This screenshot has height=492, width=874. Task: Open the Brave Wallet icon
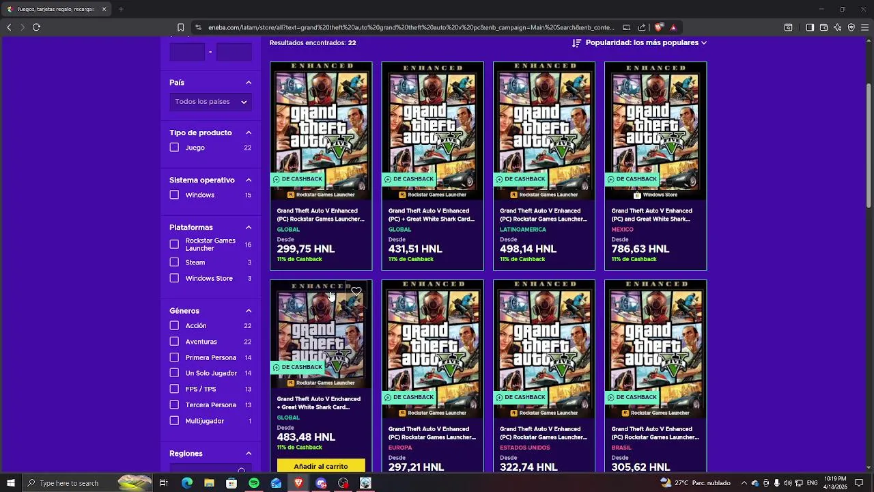[x=823, y=27]
